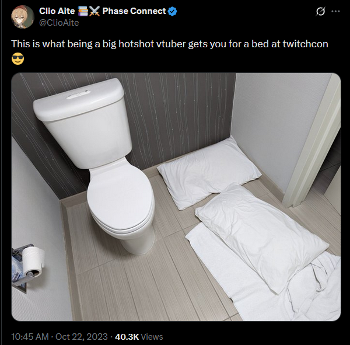Open the @ClioAite handle link
Viewport: 350px width, 345px height.
[x=59, y=23]
